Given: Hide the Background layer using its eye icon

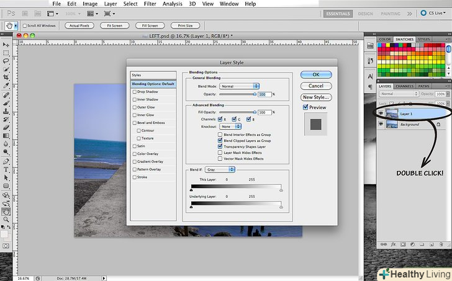Looking at the screenshot, I should tap(381, 125).
